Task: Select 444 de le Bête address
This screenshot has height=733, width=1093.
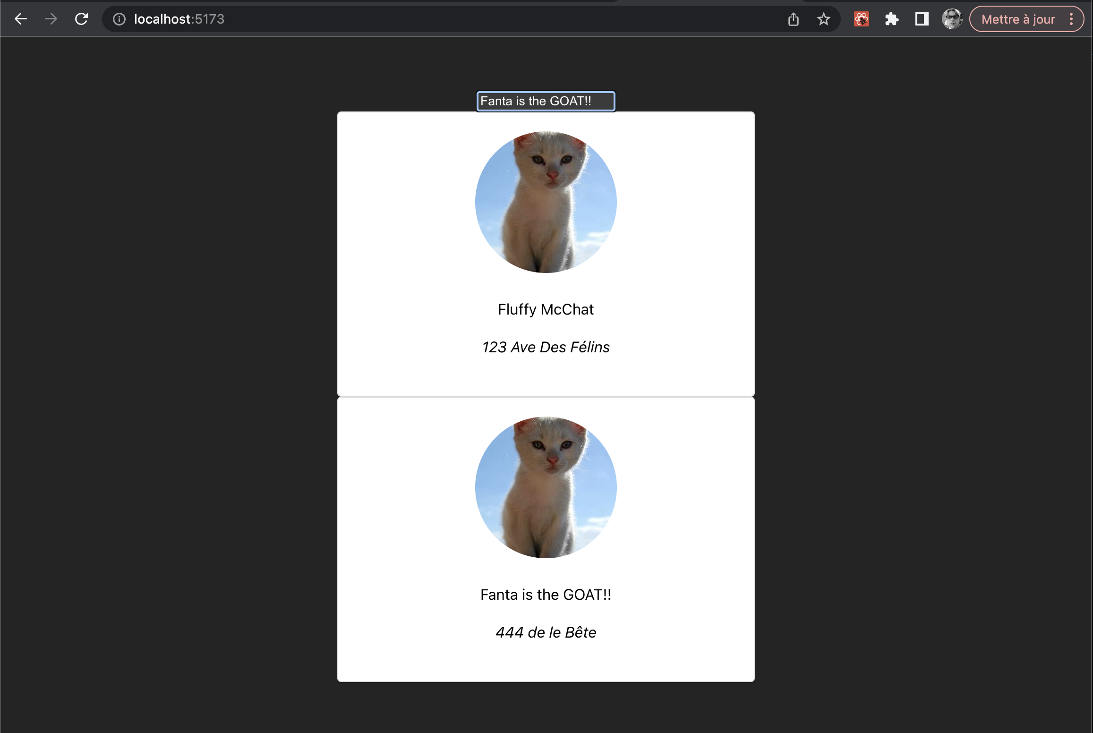Action: tap(546, 632)
